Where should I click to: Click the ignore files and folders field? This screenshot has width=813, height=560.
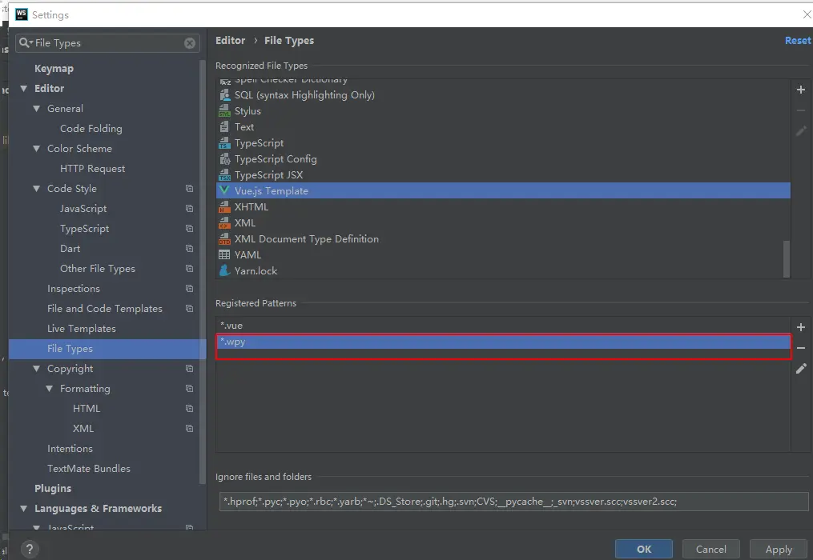coord(513,502)
